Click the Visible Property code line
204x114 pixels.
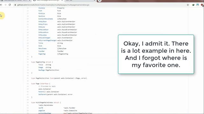tap(51, 8)
